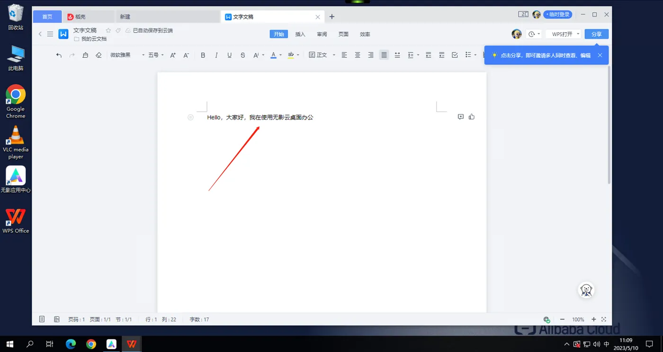Switch to the 稻壳 tab

click(x=89, y=17)
